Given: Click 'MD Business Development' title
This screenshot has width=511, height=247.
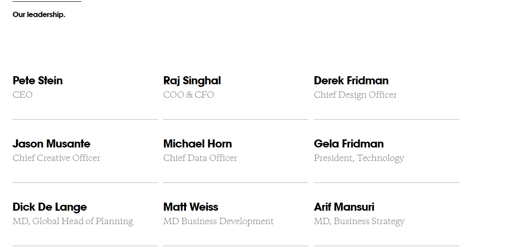Looking at the screenshot, I should 218,221.
